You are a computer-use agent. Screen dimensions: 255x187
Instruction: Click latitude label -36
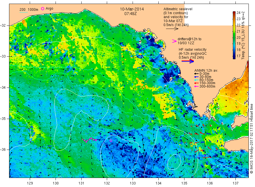click(x=3, y=150)
